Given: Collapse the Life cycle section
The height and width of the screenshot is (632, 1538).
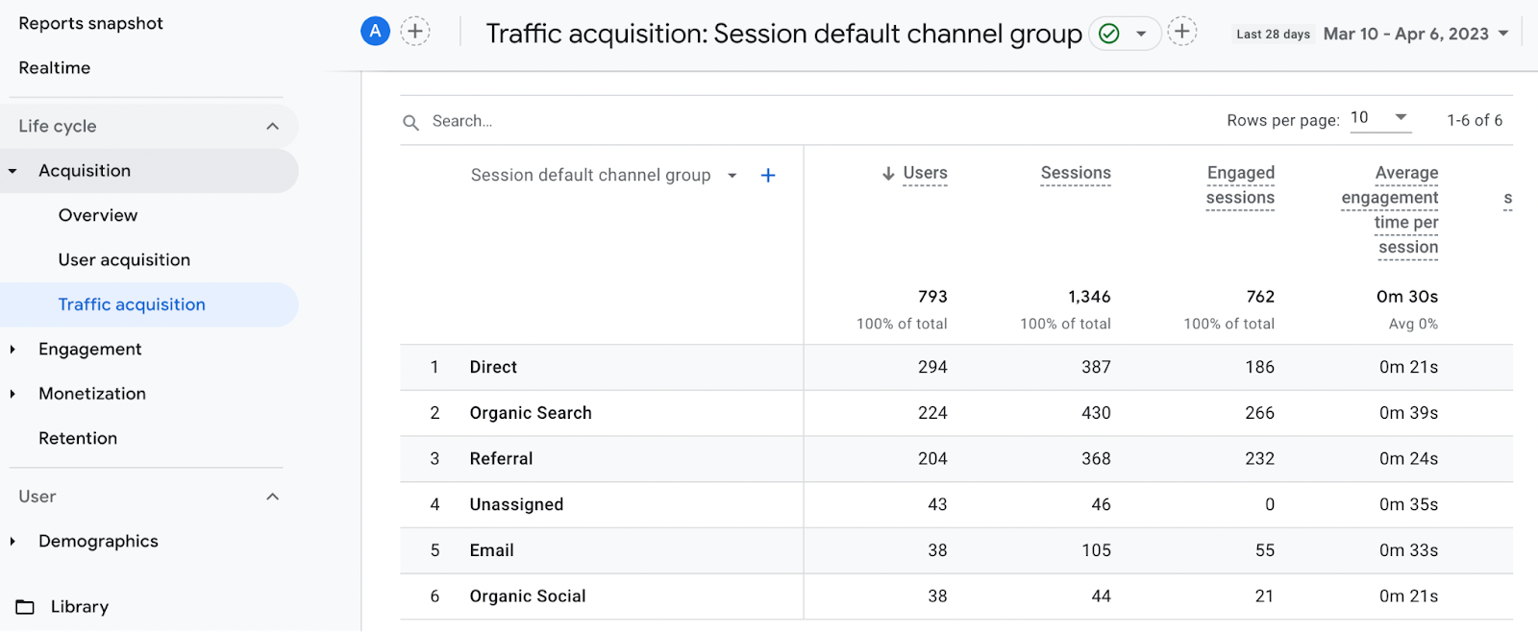Looking at the screenshot, I should tap(273, 126).
